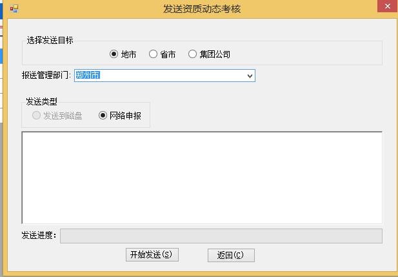Expand the 报送管理部门 dropdown arrow
The image size is (398, 277).
[x=250, y=76]
